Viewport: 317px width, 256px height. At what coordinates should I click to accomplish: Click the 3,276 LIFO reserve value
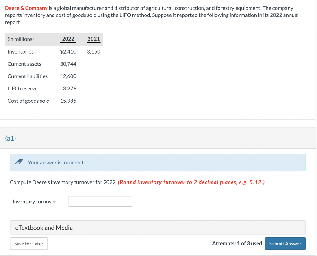(70, 89)
